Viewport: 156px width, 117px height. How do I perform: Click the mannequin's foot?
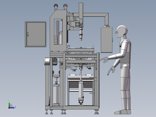pyautogui.click(x=122, y=112)
